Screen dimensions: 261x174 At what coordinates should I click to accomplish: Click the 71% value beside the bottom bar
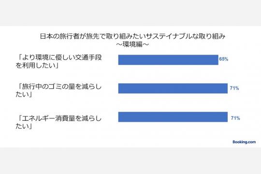point(235,118)
